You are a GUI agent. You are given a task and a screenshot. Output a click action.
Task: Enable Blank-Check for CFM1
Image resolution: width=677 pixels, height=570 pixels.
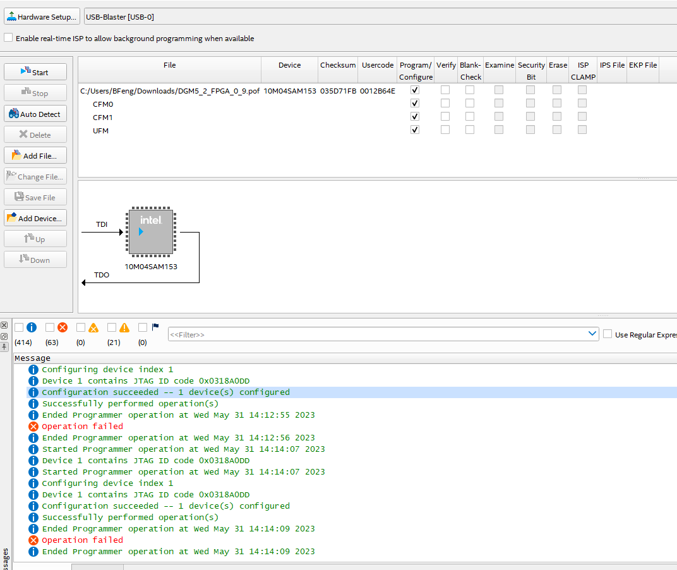[x=470, y=117]
